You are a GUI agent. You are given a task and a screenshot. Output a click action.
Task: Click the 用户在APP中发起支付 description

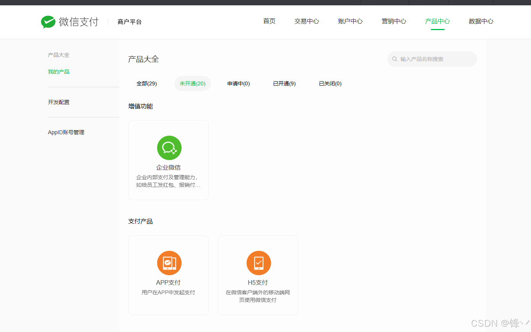pos(168,292)
